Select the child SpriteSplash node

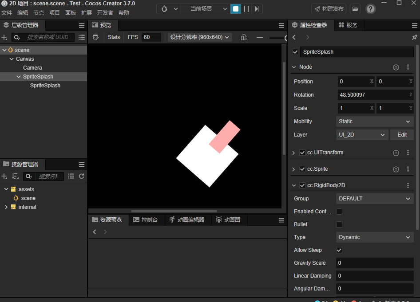(x=45, y=86)
